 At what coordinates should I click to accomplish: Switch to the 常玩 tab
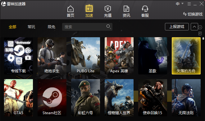coord(31,27)
